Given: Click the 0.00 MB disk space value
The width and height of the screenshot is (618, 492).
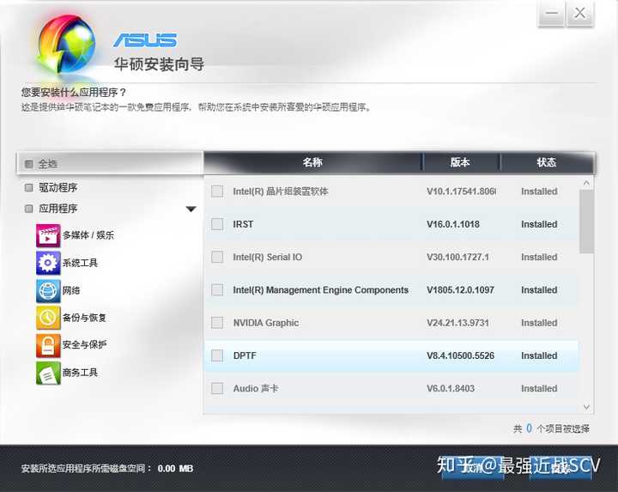Looking at the screenshot, I should [175, 469].
